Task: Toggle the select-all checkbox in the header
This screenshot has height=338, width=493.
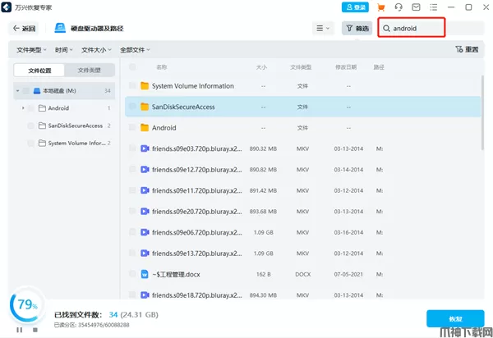Action: 132,67
